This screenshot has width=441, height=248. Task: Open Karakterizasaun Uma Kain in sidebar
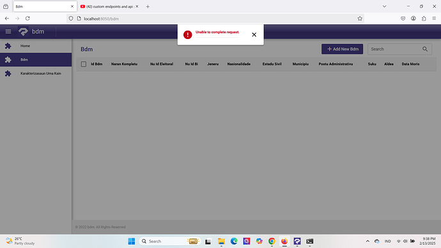36,74
